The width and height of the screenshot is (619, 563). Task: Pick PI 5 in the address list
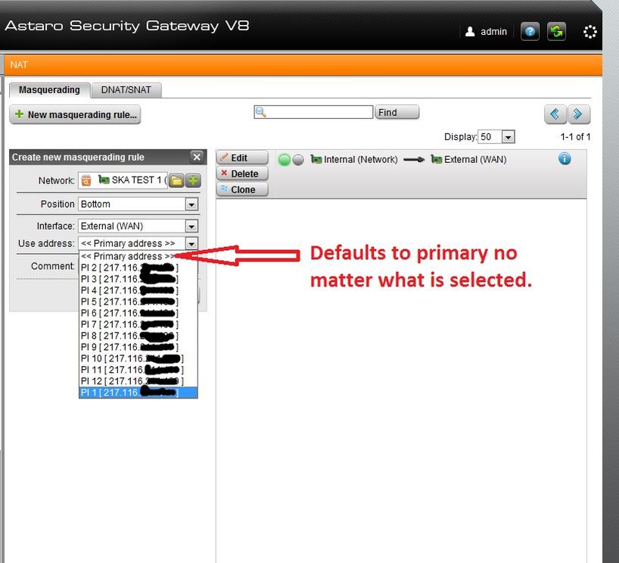[138, 302]
